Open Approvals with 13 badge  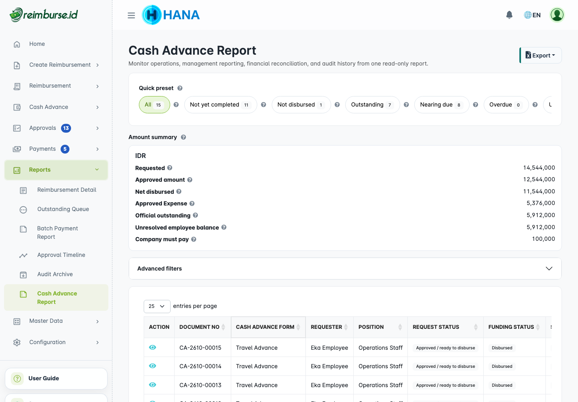pos(56,128)
